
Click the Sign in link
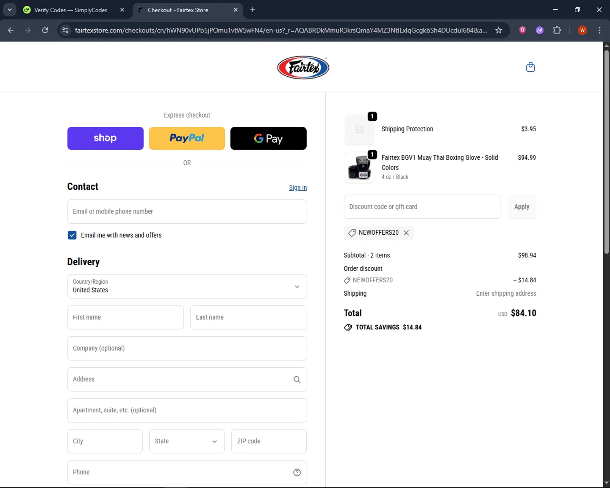click(298, 187)
